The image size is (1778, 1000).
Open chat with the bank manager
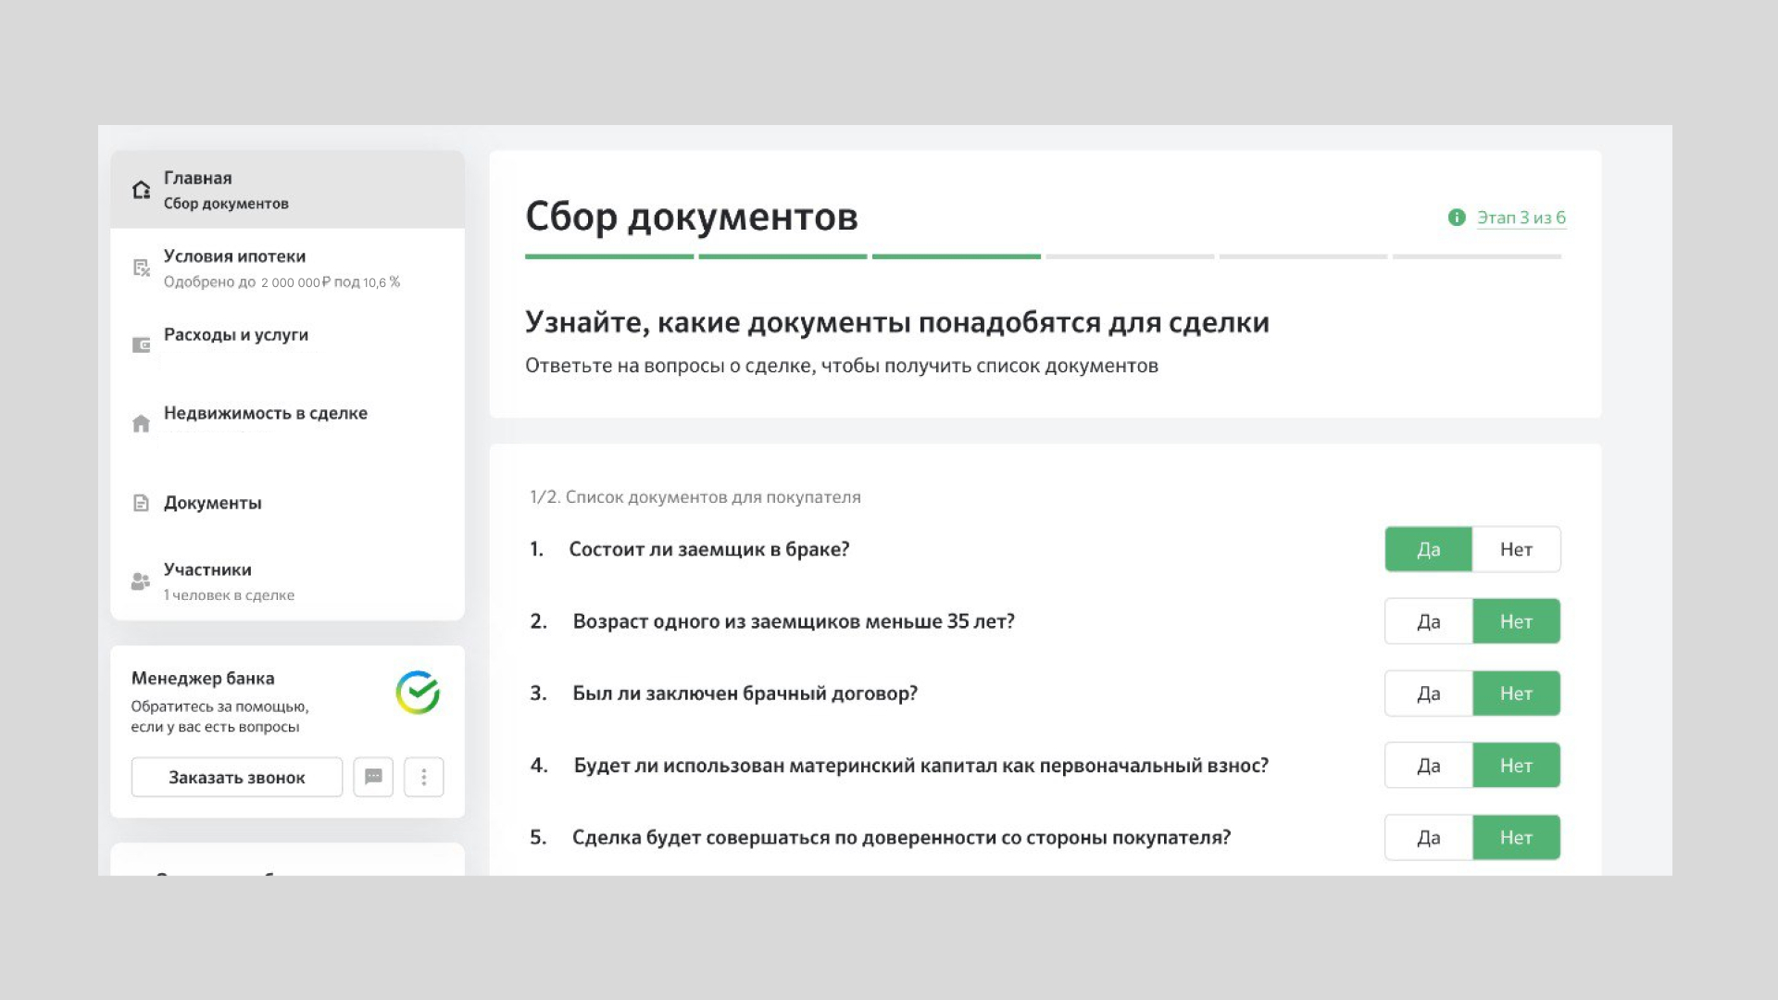(x=373, y=777)
